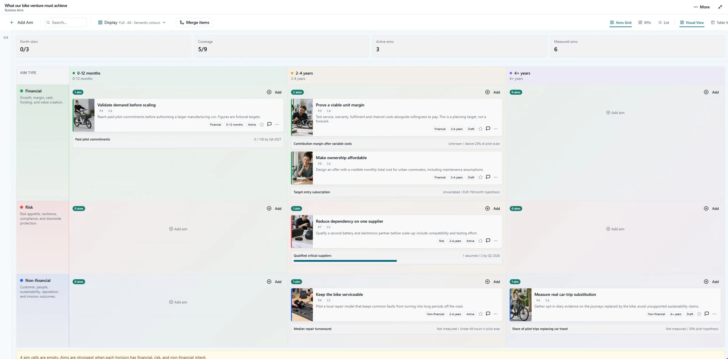
Task: Add aim in Risk 2-4 years header
Action: [x=493, y=209]
